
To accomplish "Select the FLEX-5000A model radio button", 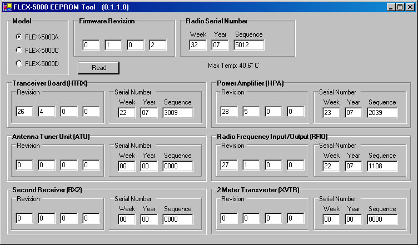I will pos(37,37).
